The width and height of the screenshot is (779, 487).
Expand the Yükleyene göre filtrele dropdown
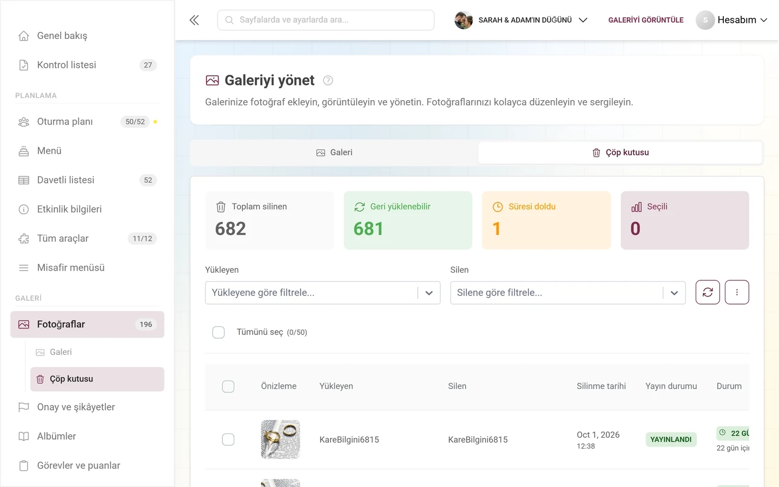click(x=322, y=293)
